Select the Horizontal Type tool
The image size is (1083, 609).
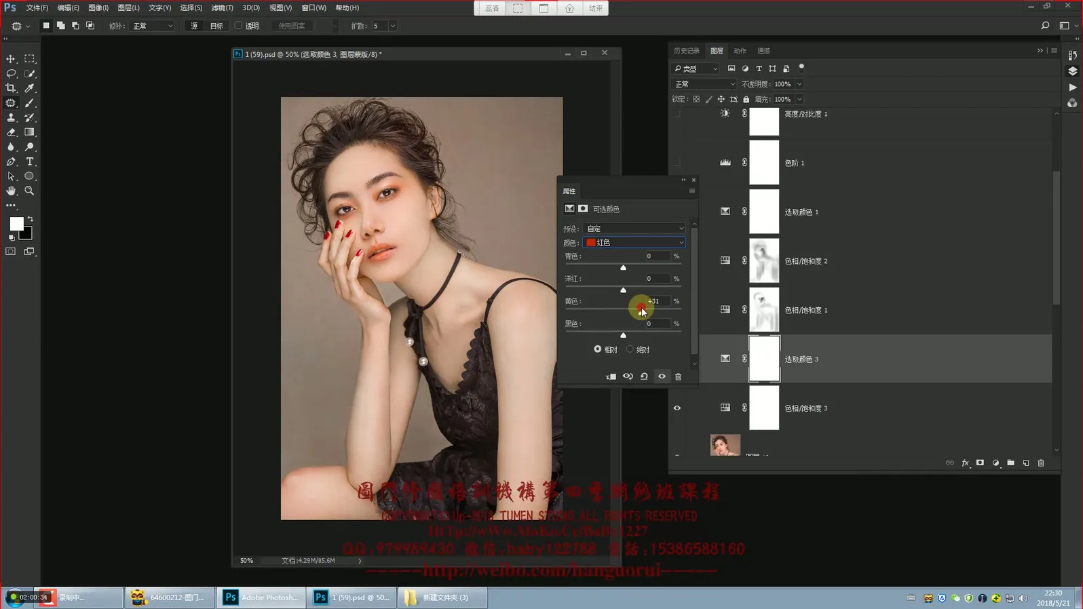click(x=29, y=161)
